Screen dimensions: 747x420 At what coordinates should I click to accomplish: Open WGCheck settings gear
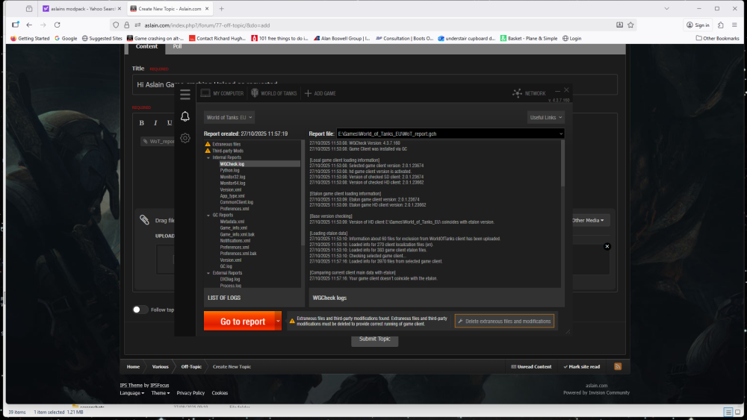click(185, 139)
